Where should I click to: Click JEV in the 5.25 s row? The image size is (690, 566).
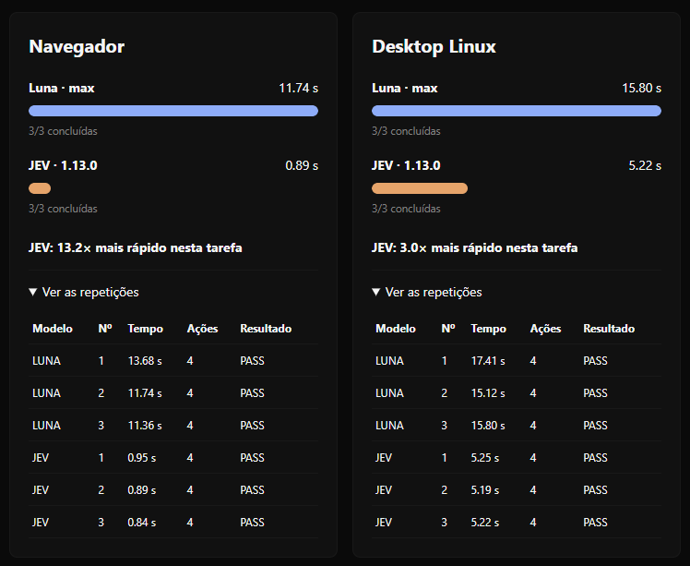point(384,458)
